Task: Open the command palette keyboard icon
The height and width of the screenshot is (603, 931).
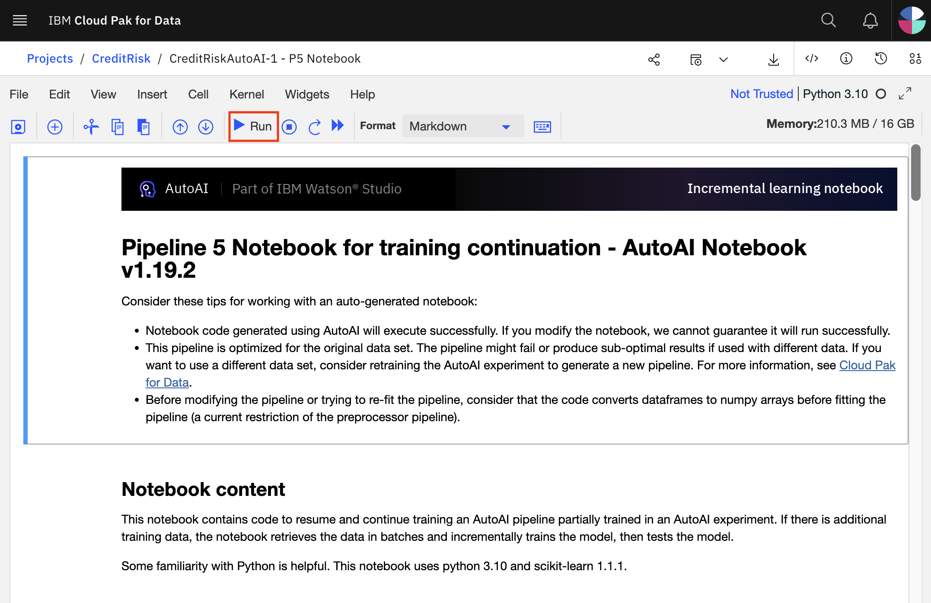Action: tap(542, 127)
